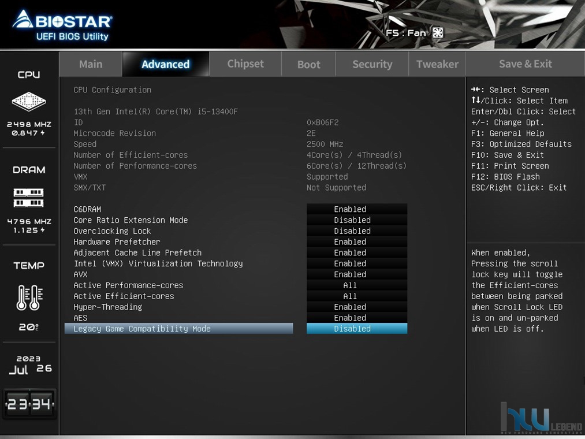The height and width of the screenshot is (439, 585).
Task: Change the Overclocking Lock Disabled value
Action: tap(357, 230)
